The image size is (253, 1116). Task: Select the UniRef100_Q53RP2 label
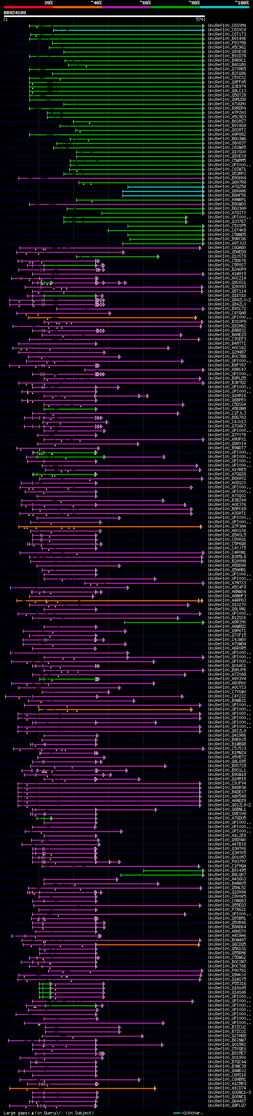(x=227, y=174)
